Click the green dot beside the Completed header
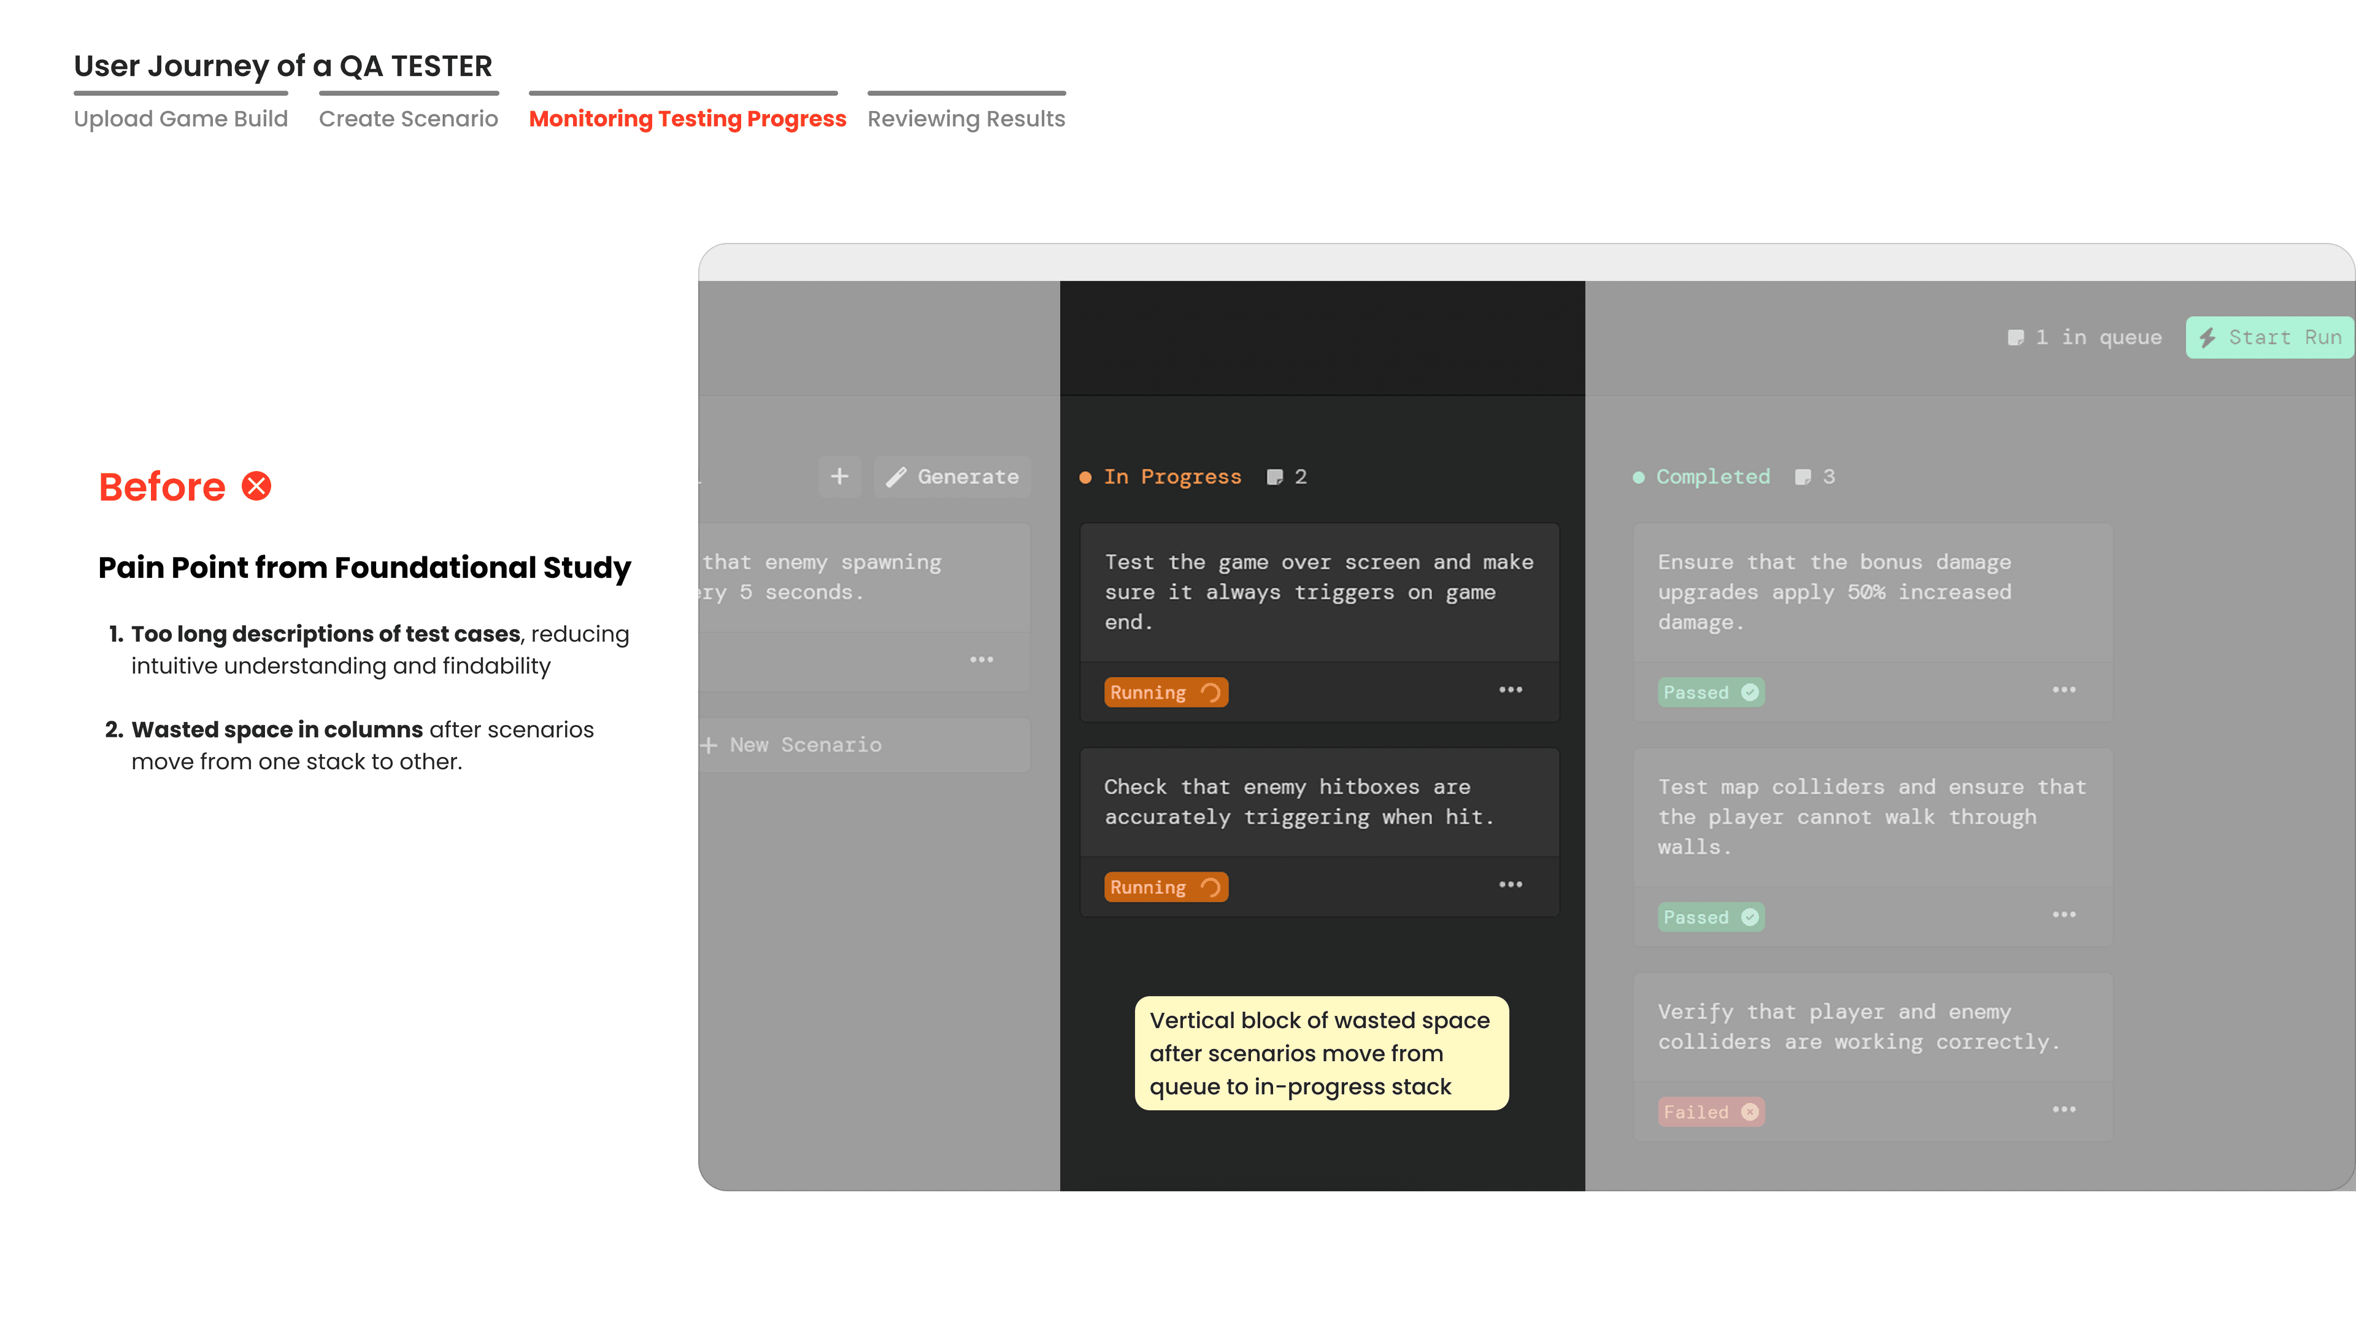2356x1325 pixels. pyautogui.click(x=1638, y=477)
